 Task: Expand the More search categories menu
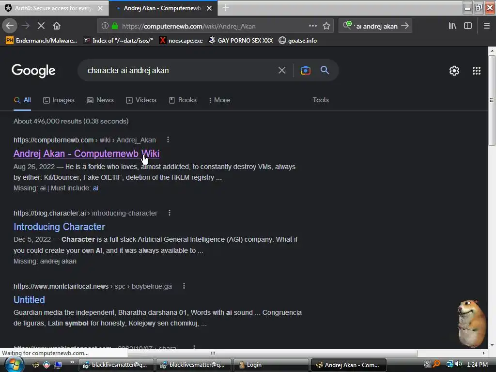pos(219,100)
